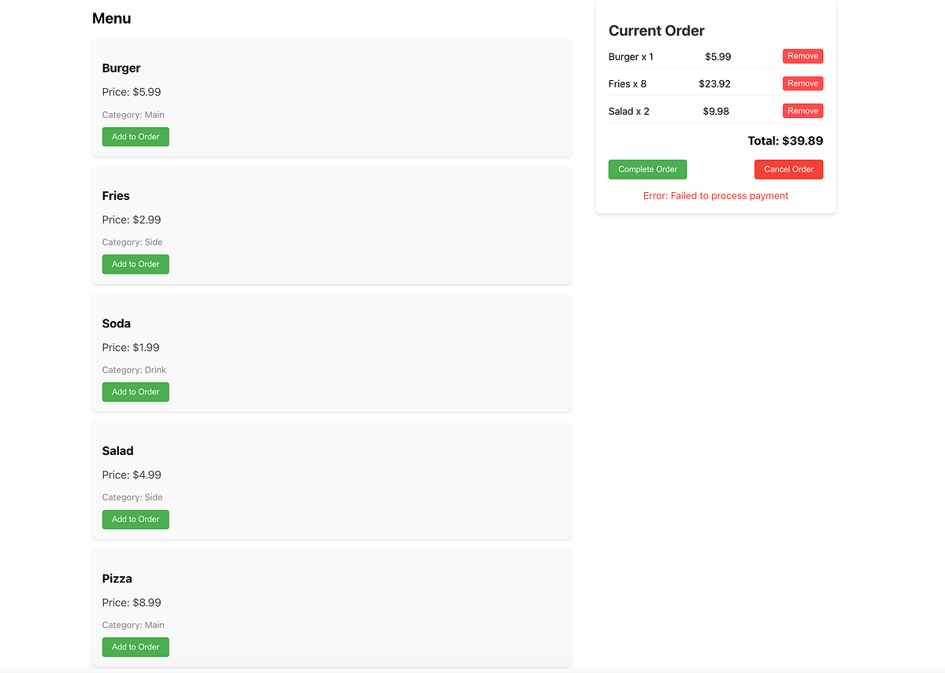Add Soda to the order
The height and width of the screenshot is (673, 945).
[135, 391]
